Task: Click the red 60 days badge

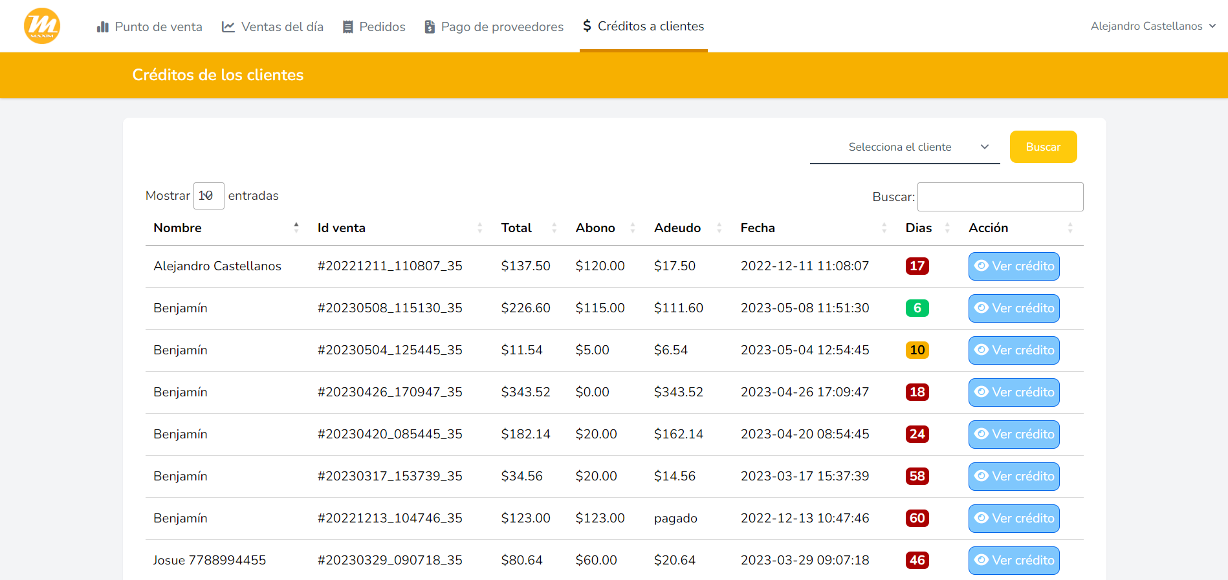Action: point(917,518)
